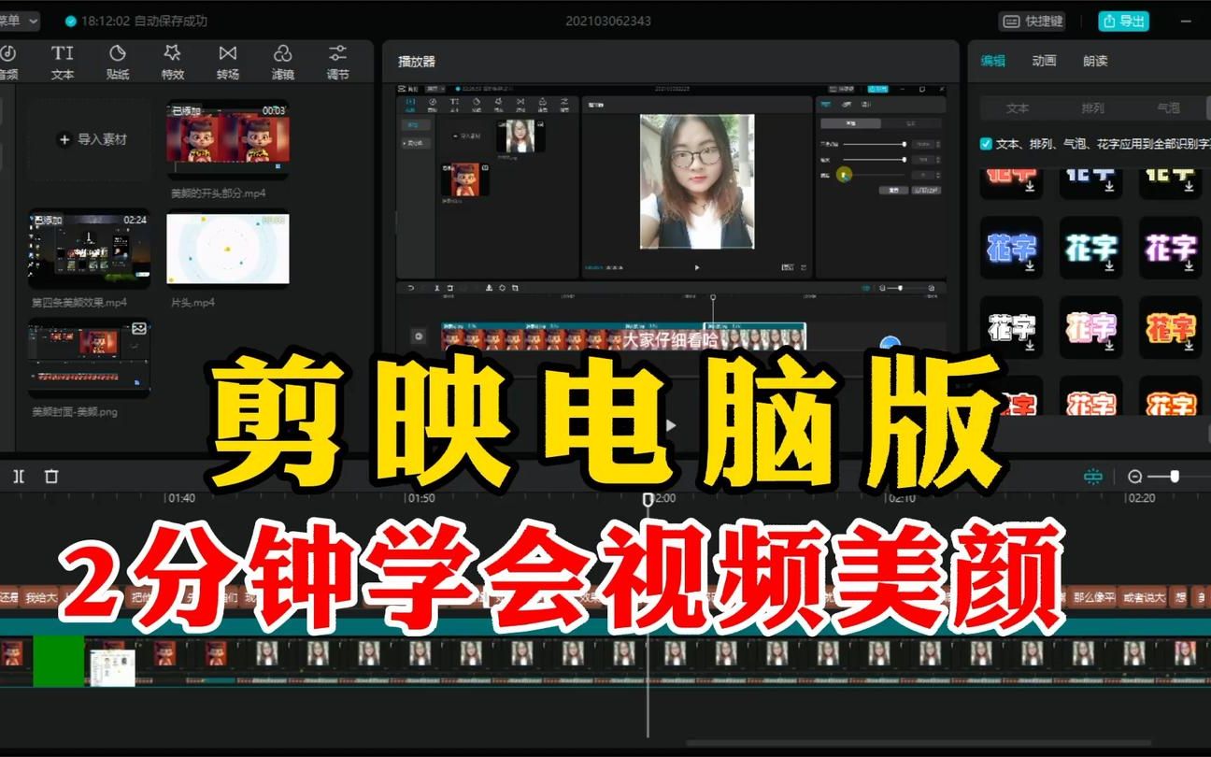Adjust the timeline zoom slider
The height and width of the screenshot is (757, 1211).
[1175, 477]
